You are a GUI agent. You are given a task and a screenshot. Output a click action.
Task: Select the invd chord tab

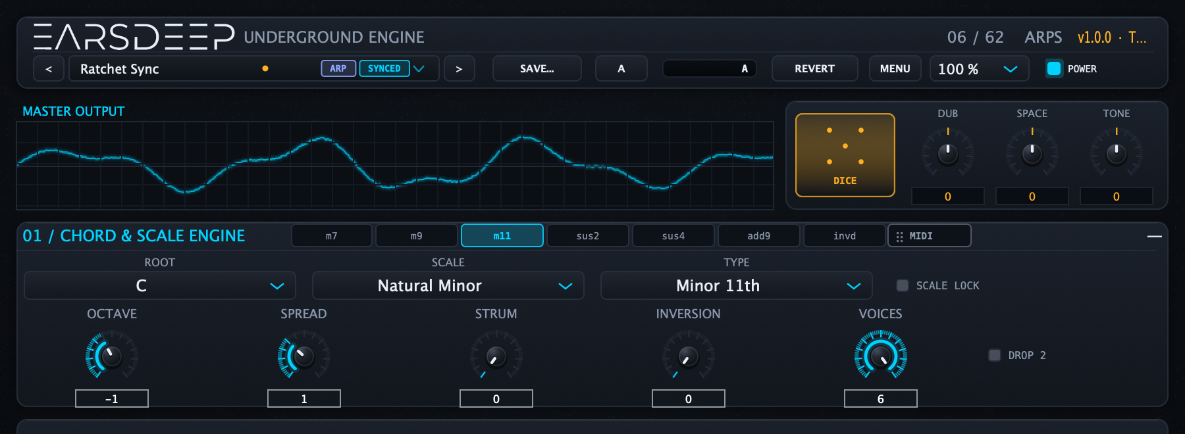(x=845, y=235)
